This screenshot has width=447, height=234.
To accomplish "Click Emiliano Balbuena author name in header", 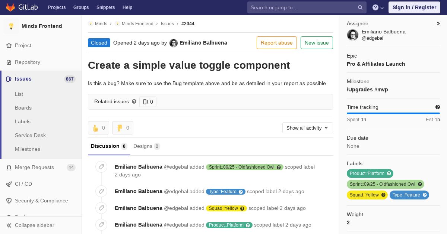I will (203, 43).
